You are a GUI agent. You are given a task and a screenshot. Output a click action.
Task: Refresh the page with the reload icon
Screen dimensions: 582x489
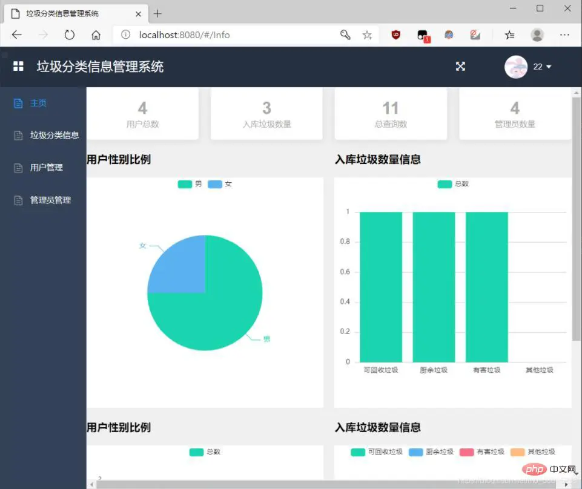[70, 35]
